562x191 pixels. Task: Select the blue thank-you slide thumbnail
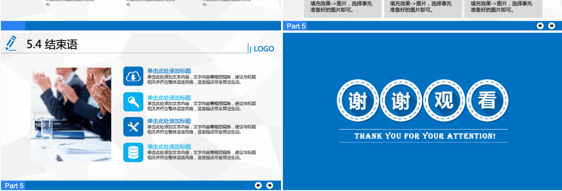click(x=422, y=111)
